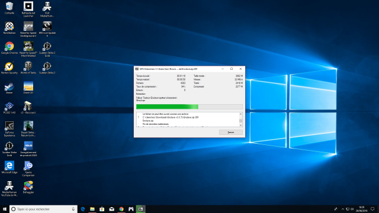Click the 'Taille totale' label
379x213 pixels.
click(200, 76)
